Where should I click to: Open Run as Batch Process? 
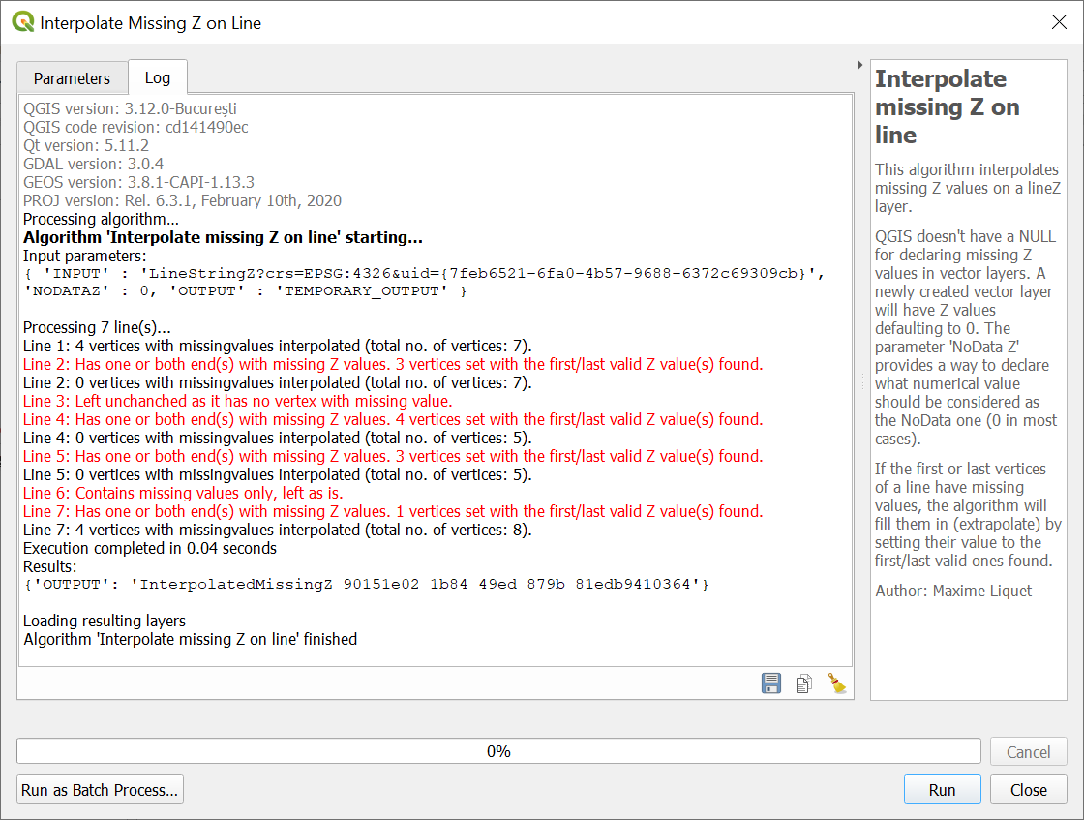pos(100,790)
